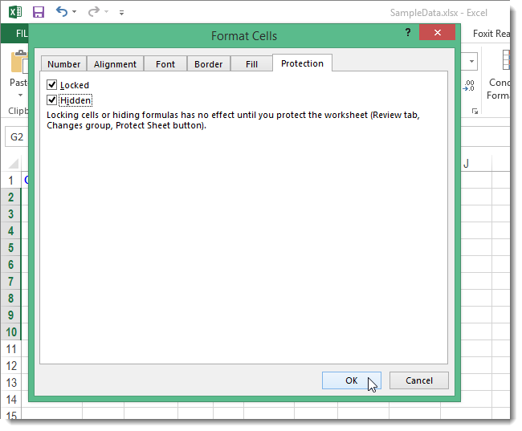Switch to the Font tab

pyautogui.click(x=165, y=64)
